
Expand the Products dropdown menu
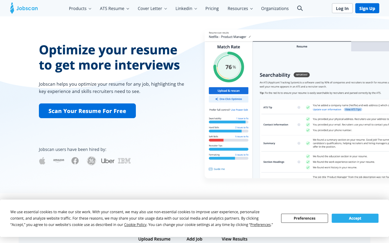pos(80,9)
